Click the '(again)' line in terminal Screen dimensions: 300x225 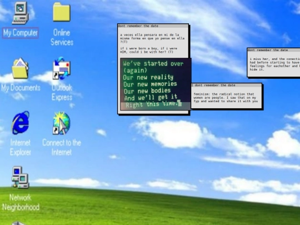tap(135, 71)
